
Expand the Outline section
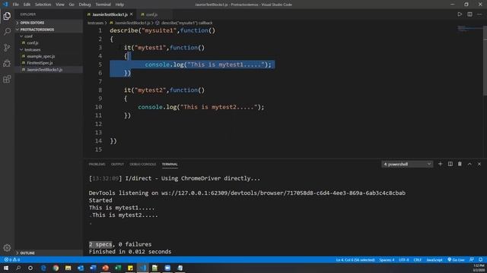(49, 253)
